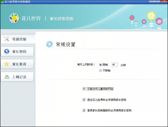Click the wrench icon beside 常规控制
Viewport: 168px width, 127px height.
pyautogui.click(x=7, y=39)
